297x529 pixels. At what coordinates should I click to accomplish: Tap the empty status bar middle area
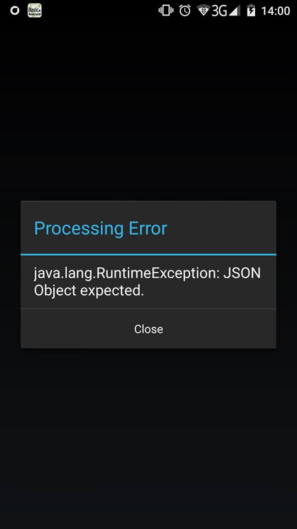point(100,11)
